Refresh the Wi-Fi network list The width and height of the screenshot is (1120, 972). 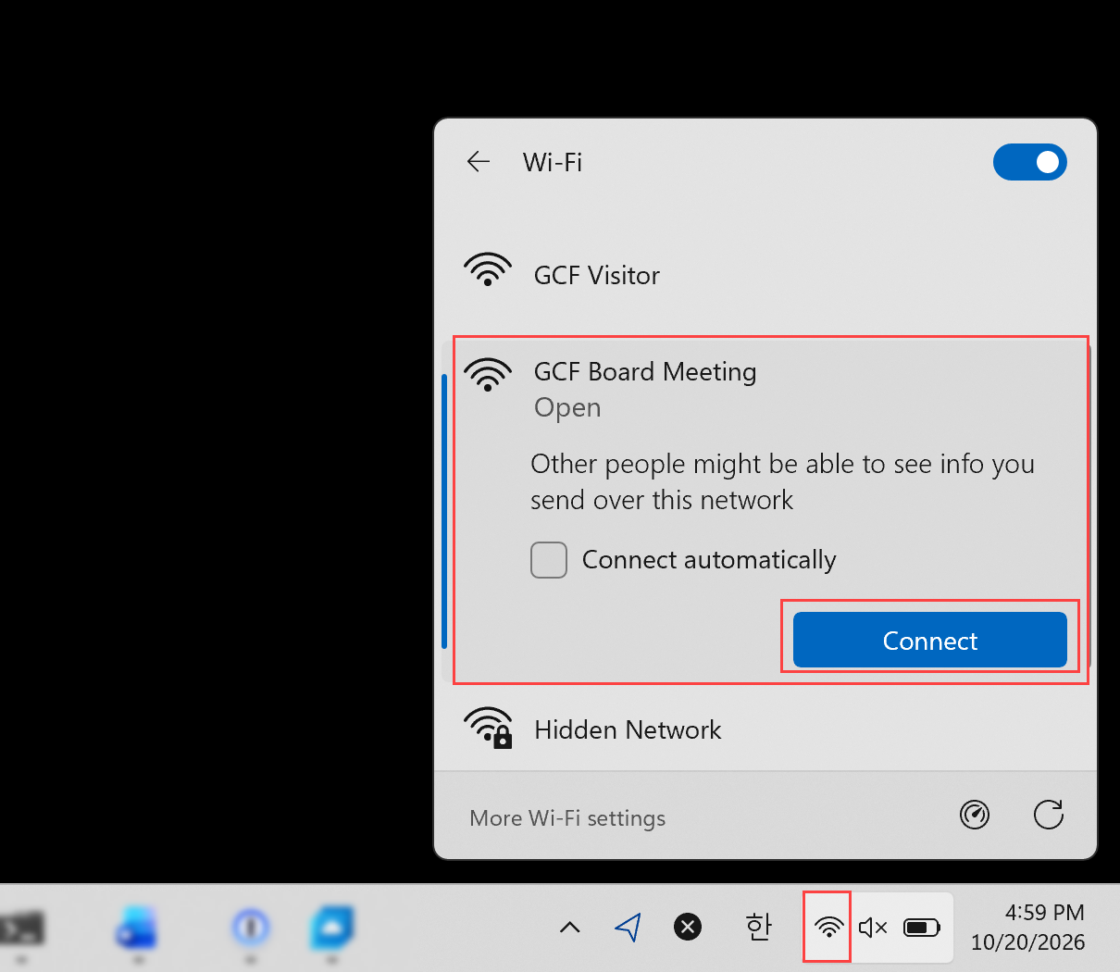point(1048,815)
